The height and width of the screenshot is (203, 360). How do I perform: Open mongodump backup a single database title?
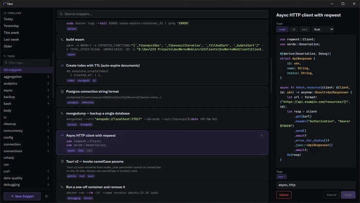coord(98,114)
